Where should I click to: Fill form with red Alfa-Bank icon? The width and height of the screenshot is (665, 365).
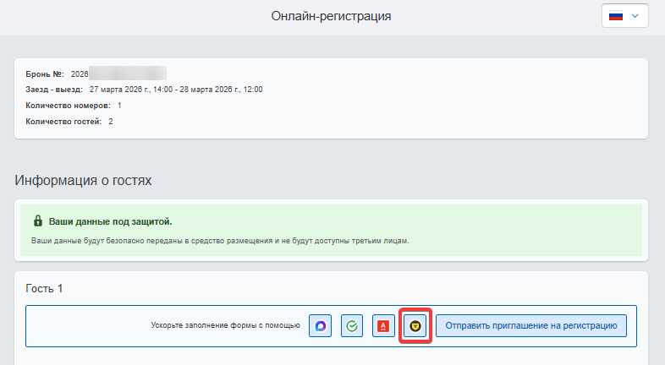click(x=383, y=325)
